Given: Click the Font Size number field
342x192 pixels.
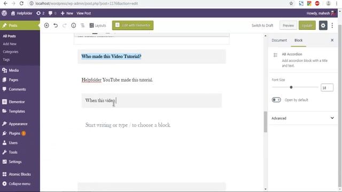Looking at the screenshot, I should [x=327, y=87].
